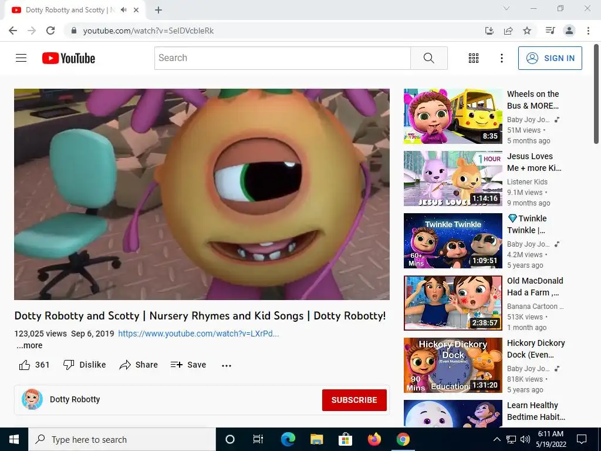This screenshot has height=451, width=601.
Task: Click the address bar URL
Action: click(x=148, y=31)
